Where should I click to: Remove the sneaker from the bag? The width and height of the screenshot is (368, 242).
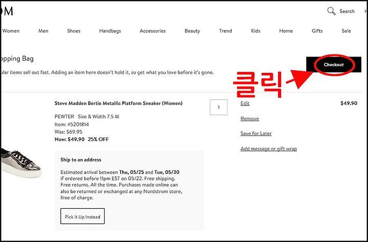pyautogui.click(x=250, y=119)
